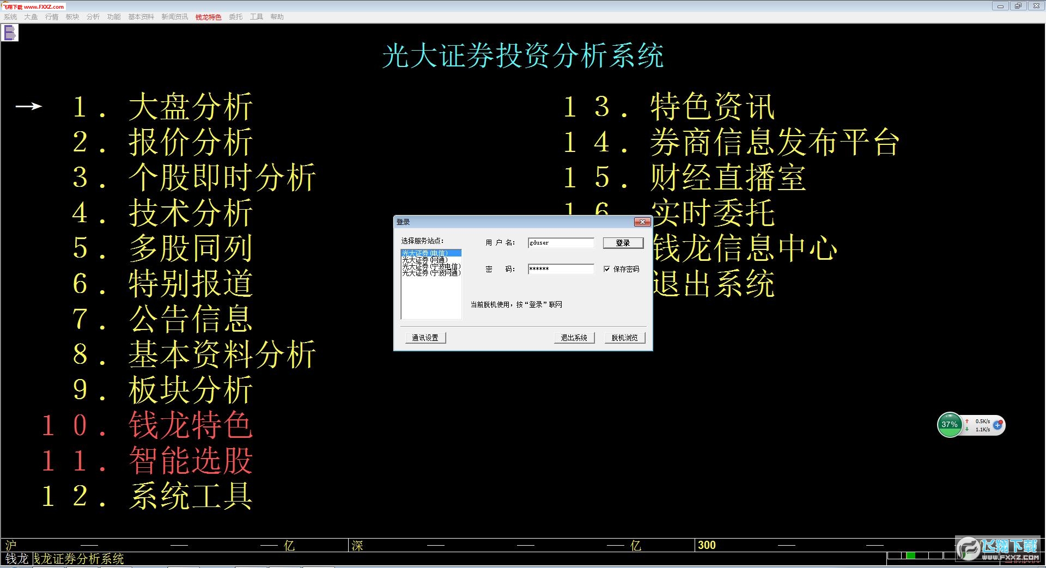Screen dimensions: 1046x568
Task: Click the dialog's 退出系统 button
Action: [x=574, y=338]
